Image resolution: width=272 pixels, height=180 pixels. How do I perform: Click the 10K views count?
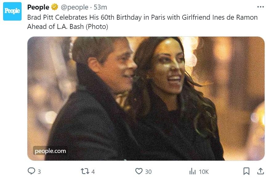(204, 172)
